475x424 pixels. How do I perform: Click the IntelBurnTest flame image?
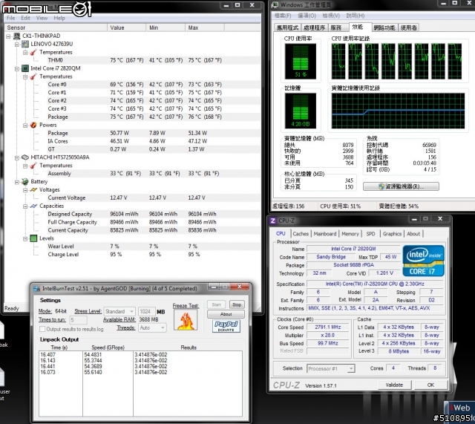[x=186, y=320]
